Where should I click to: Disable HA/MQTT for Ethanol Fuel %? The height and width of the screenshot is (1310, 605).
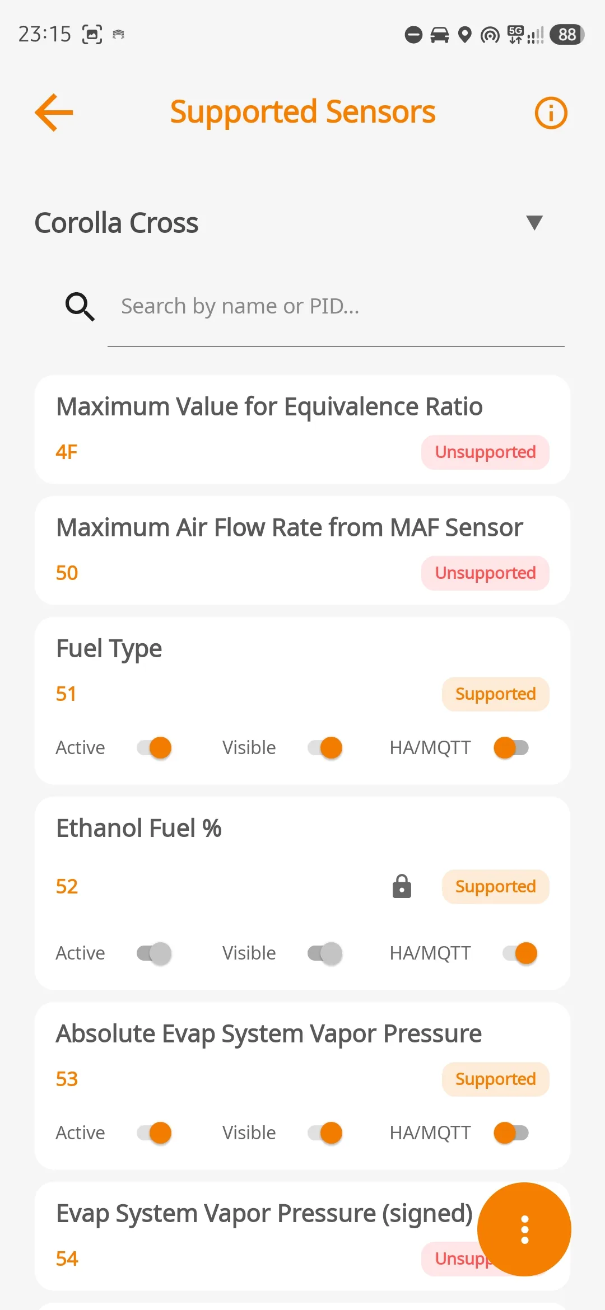pyautogui.click(x=520, y=953)
